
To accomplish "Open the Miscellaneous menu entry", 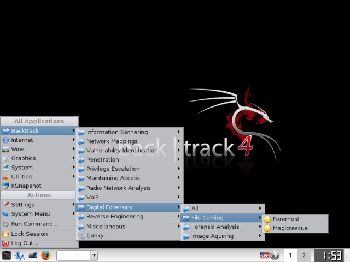I will coord(130,227).
